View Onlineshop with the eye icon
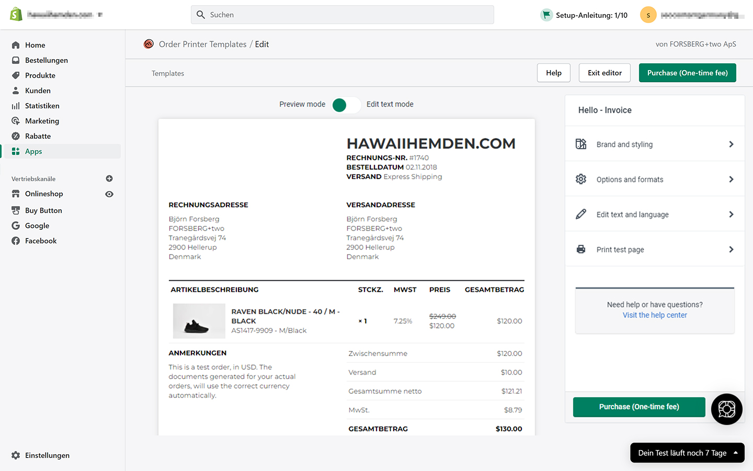Viewport: 753px width, 471px height. tap(109, 194)
